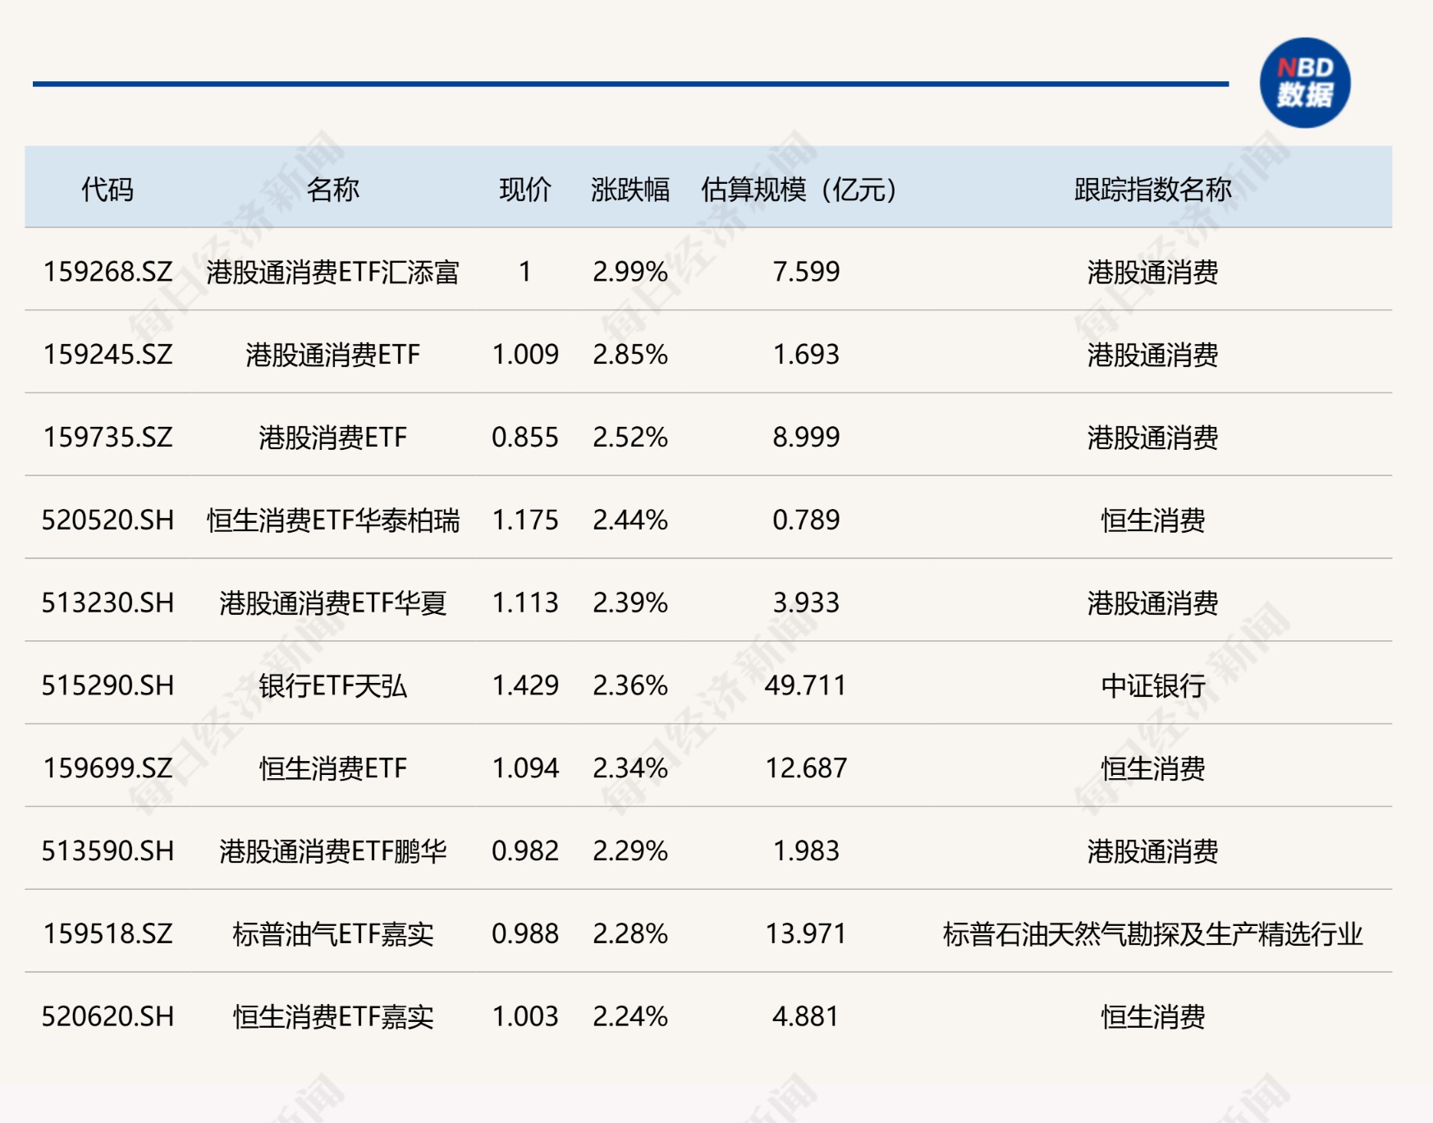This screenshot has width=1433, height=1123.
Task: Select name 标普油气ETF嘉实
Action: click(x=332, y=934)
